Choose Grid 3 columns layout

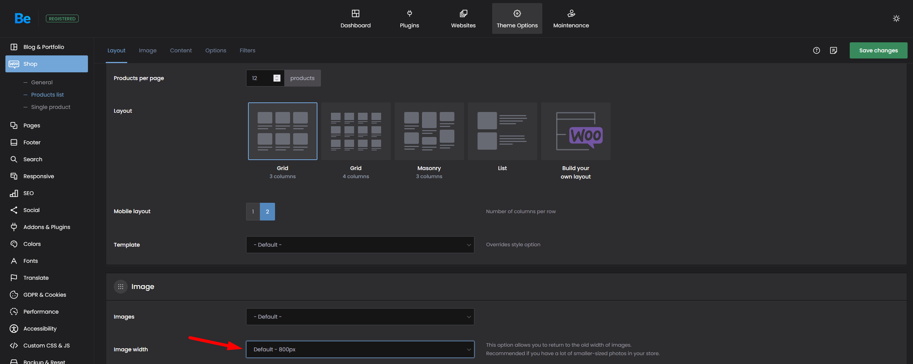pyautogui.click(x=282, y=131)
